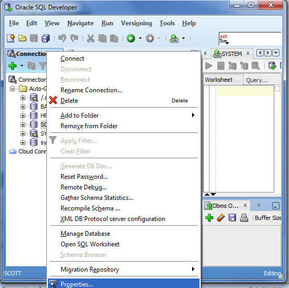Open dropdown arrow beside Back button
This screenshot has width=289, height=288.
tap(140, 38)
